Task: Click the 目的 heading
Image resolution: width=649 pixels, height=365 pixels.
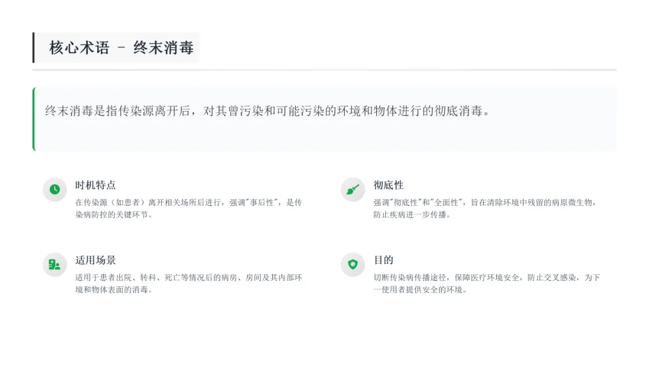Action: click(383, 260)
